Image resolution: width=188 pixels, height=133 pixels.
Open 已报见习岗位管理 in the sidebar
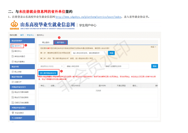(21, 103)
